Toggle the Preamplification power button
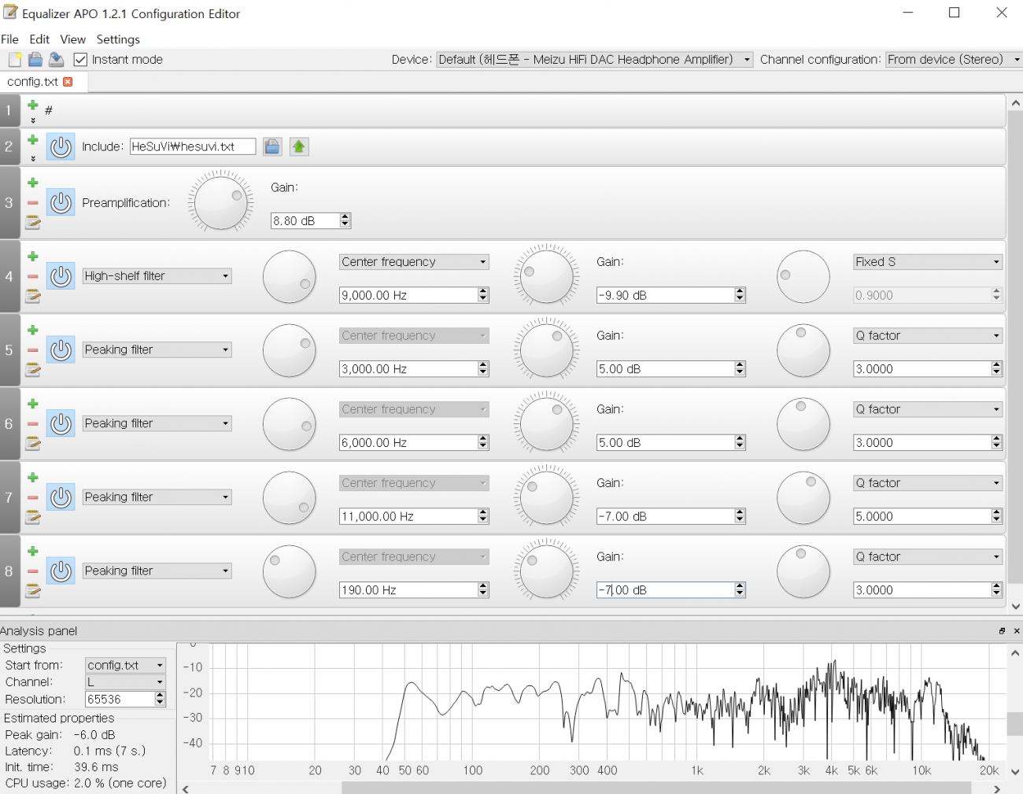The width and height of the screenshot is (1023, 794). click(x=61, y=203)
